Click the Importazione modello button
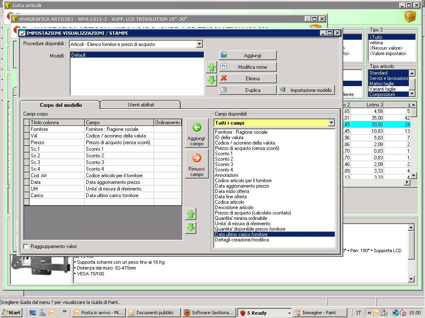This screenshot has width=425, height=318. [306, 90]
